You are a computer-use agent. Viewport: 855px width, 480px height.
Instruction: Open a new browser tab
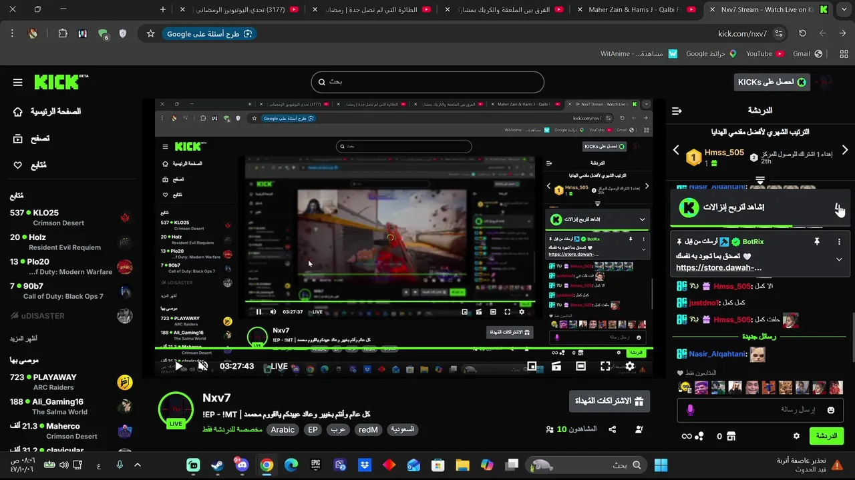click(163, 9)
